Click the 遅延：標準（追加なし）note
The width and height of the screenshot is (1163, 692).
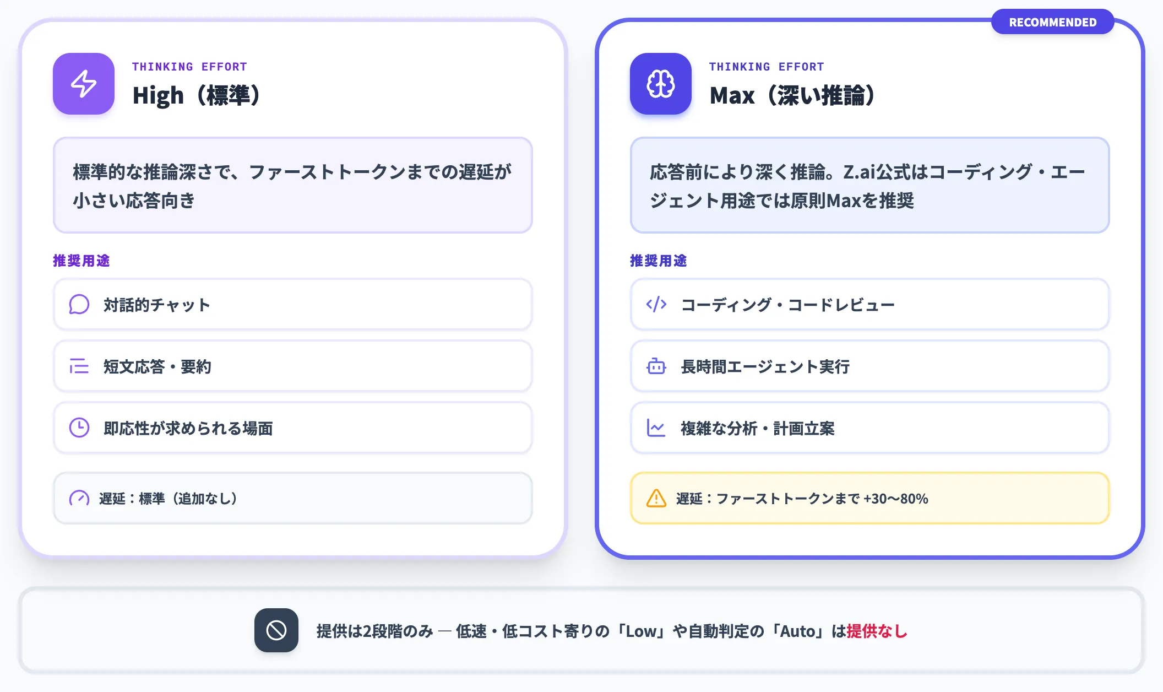tap(293, 498)
